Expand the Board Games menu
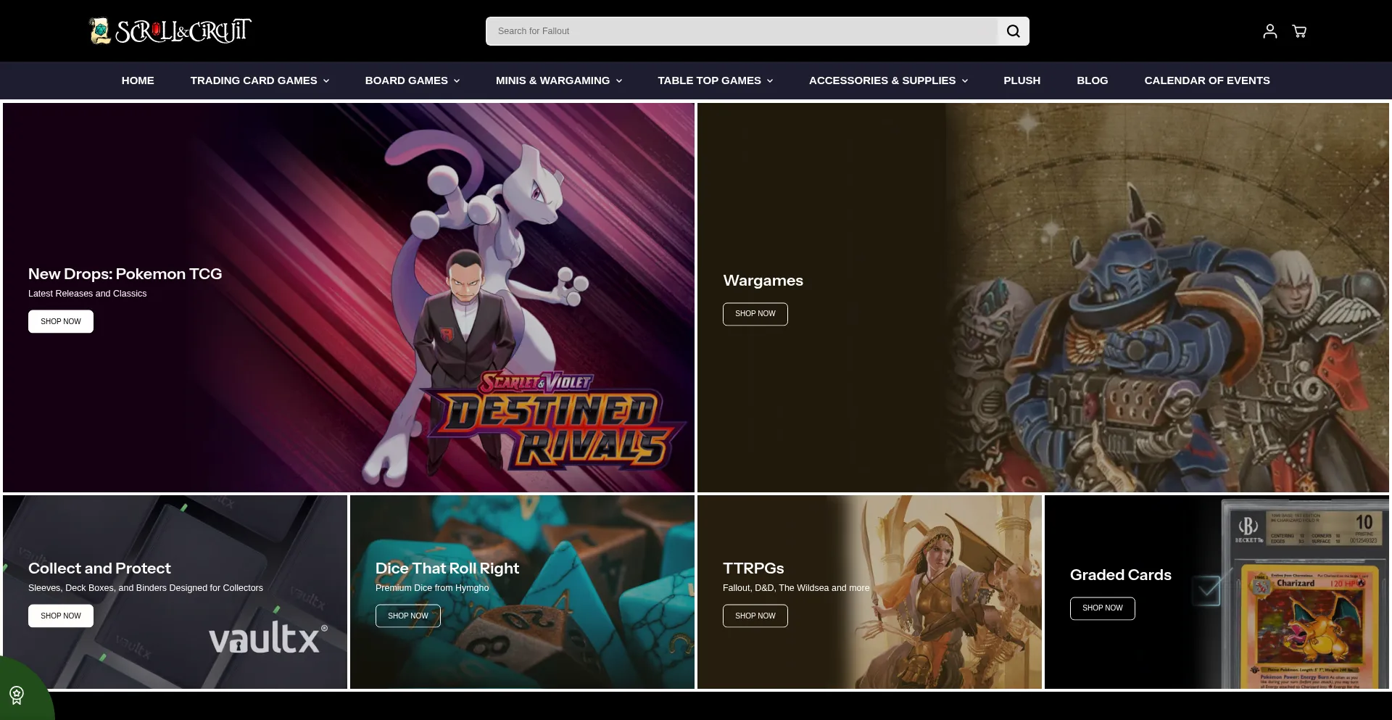 pos(412,80)
